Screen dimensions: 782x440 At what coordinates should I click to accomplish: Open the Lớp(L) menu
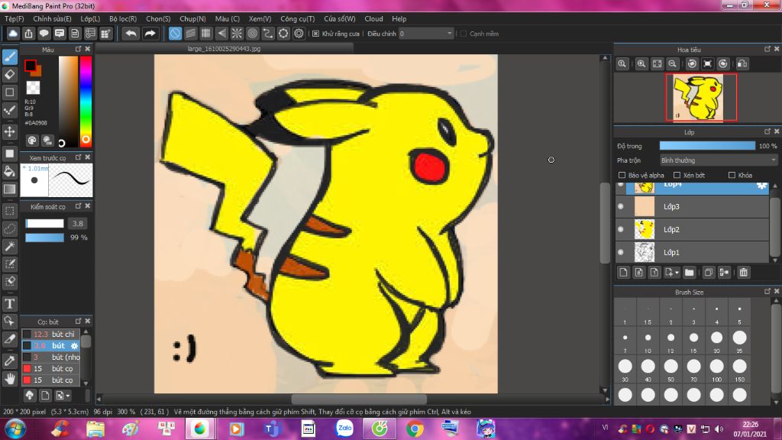click(90, 18)
